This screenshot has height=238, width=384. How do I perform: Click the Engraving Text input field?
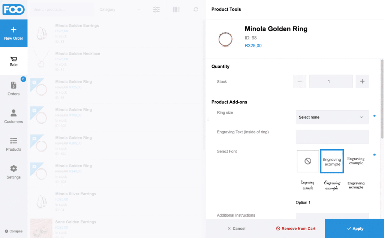click(x=332, y=136)
